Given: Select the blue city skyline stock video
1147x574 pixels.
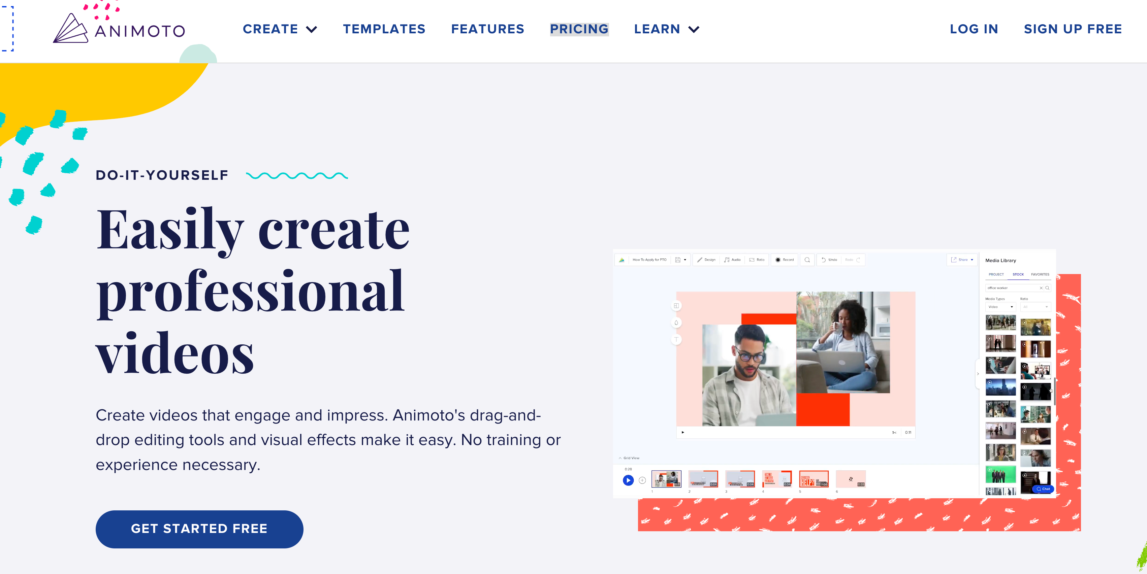Looking at the screenshot, I should tap(1000, 387).
